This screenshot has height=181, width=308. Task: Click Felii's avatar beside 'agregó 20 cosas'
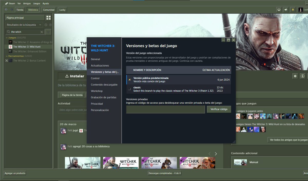(63, 147)
